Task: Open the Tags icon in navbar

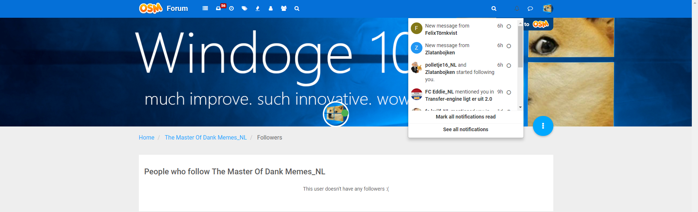Action: (x=244, y=8)
